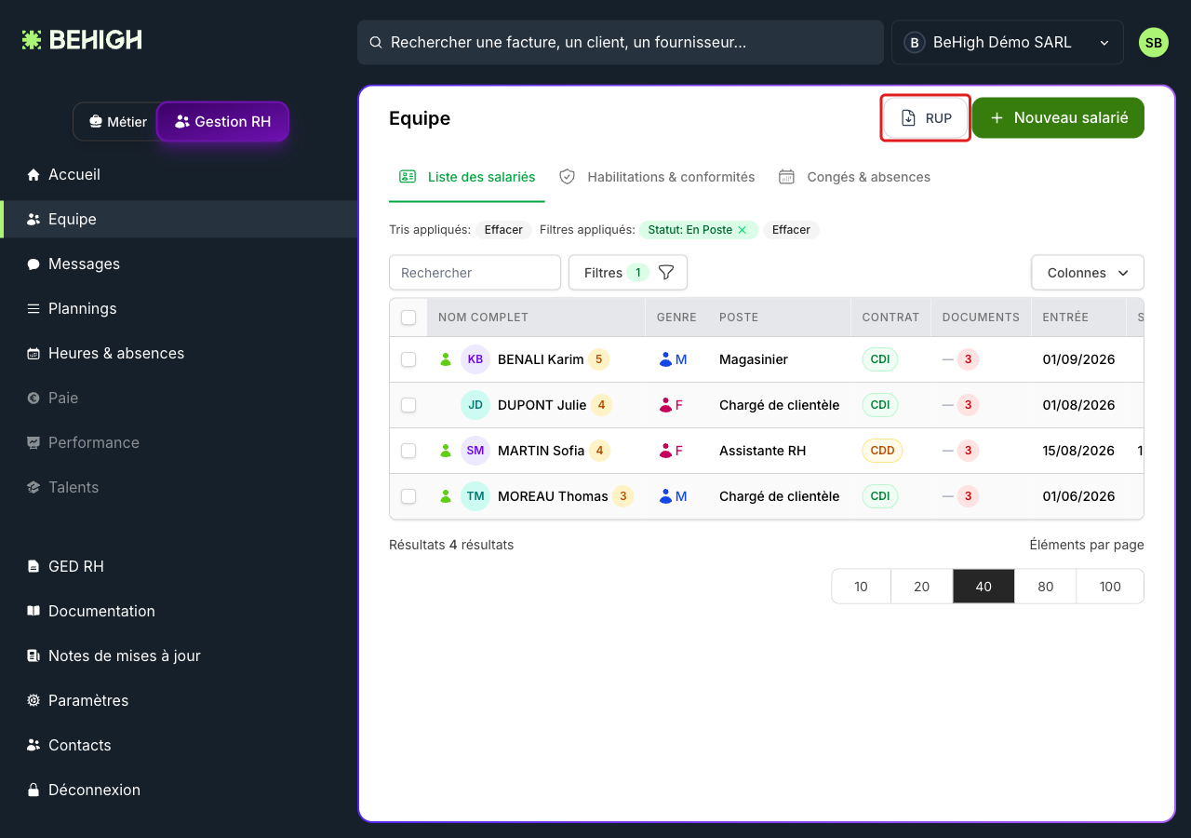Screen dimensions: 1191x838
Task: Click the Messages chat bubble icon
Action: [33, 264]
